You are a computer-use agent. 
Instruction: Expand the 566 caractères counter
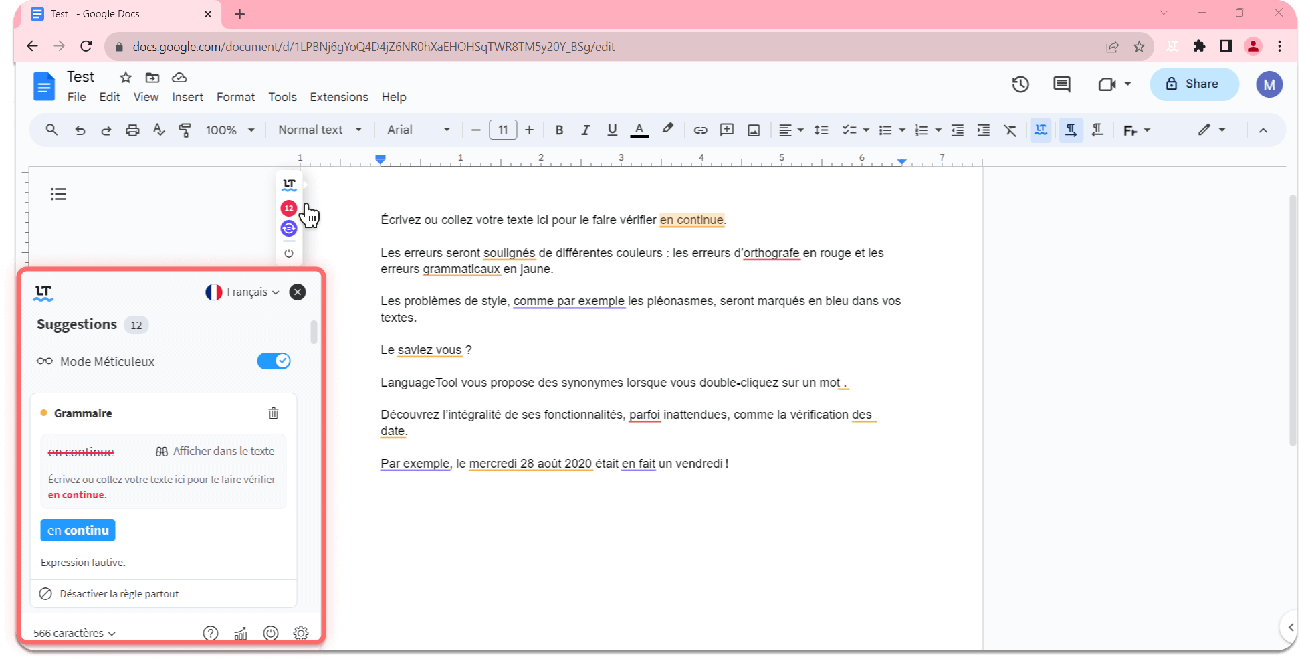74,633
